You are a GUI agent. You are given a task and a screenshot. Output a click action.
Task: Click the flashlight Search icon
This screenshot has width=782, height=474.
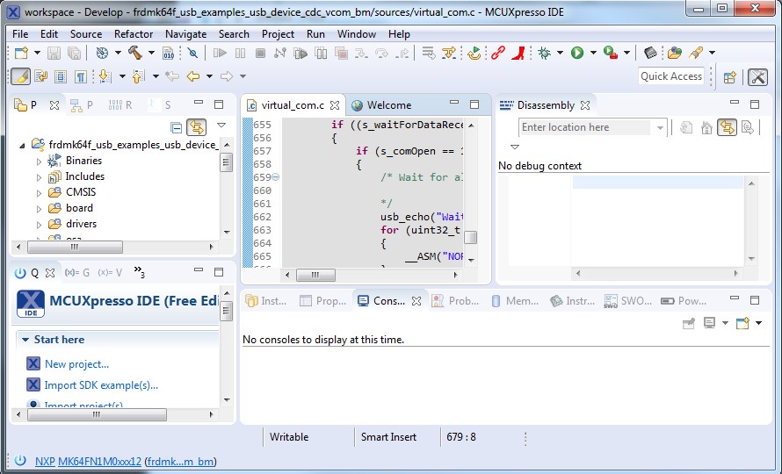(696, 53)
